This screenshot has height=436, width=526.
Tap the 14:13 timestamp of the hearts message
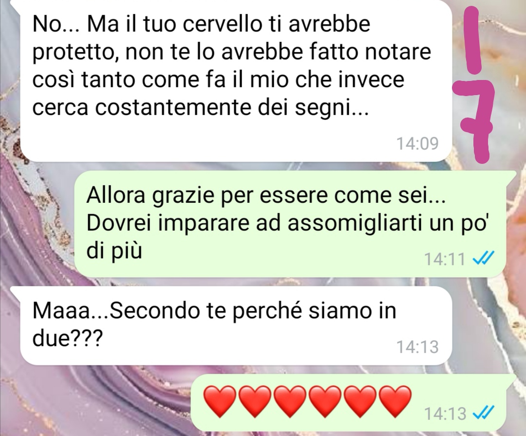tap(445, 414)
